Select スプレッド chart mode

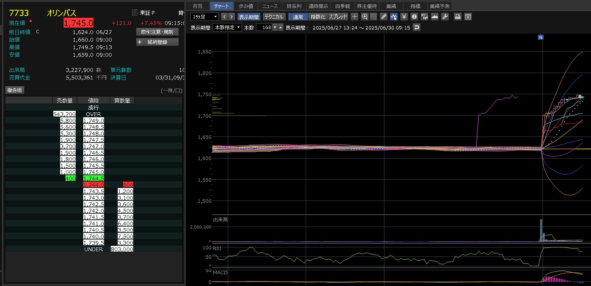338,17
